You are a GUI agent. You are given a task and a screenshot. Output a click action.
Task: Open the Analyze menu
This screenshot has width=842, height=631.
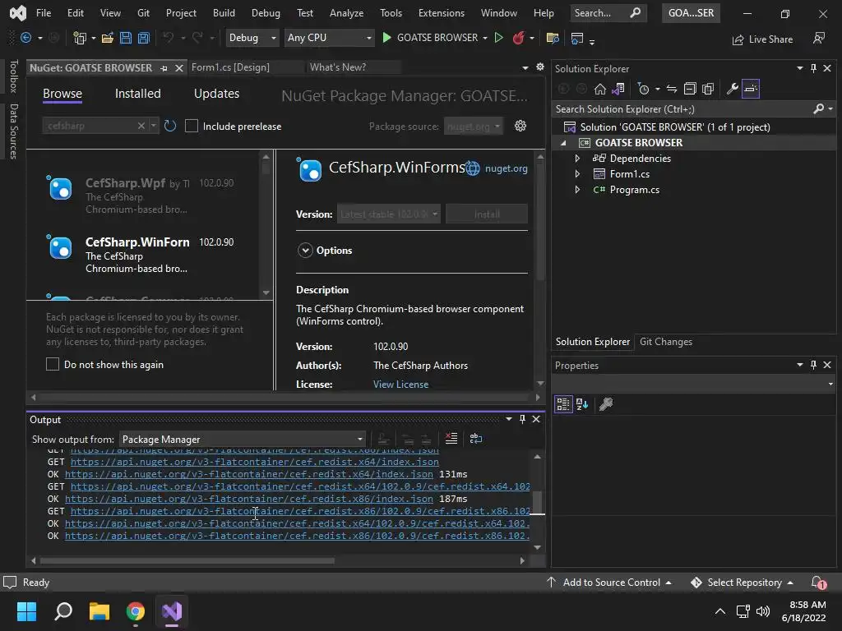346,13
